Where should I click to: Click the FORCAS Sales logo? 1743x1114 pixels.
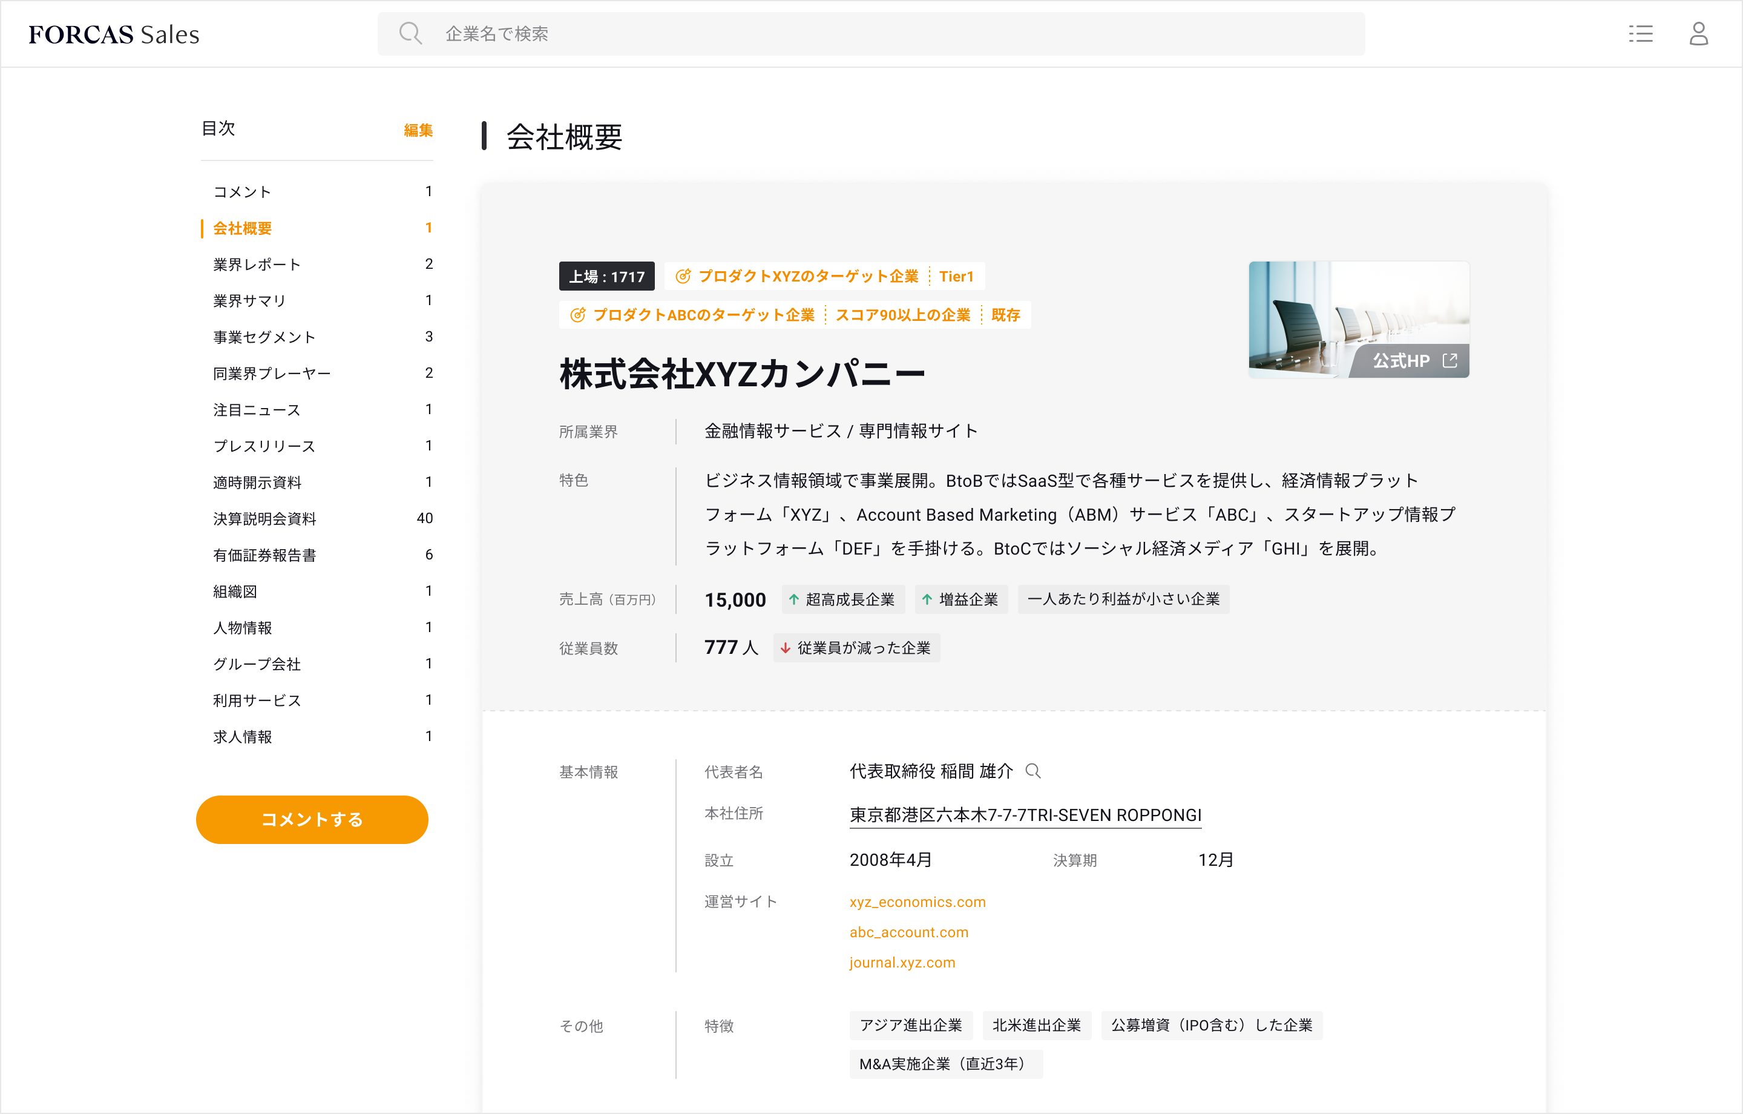[114, 34]
